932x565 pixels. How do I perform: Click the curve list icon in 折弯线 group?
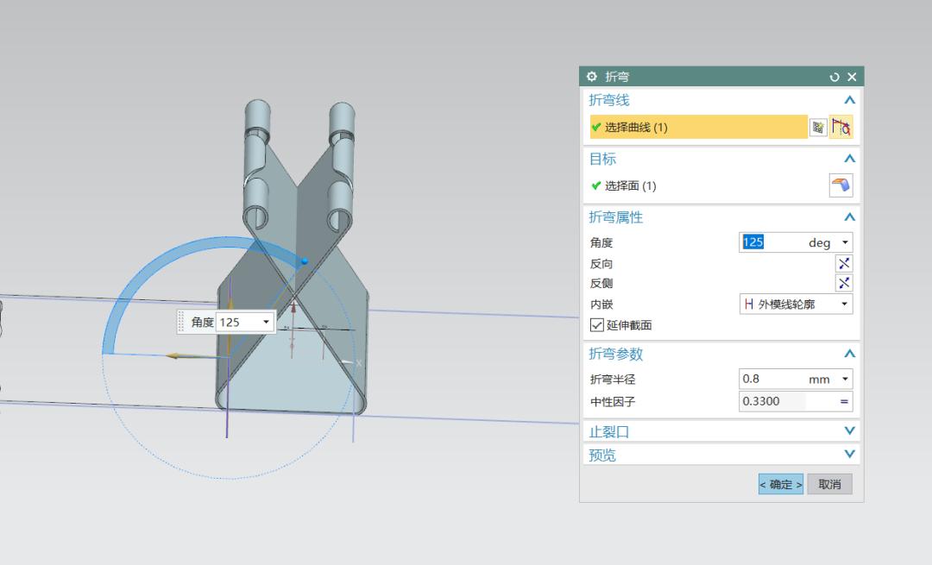tap(816, 127)
